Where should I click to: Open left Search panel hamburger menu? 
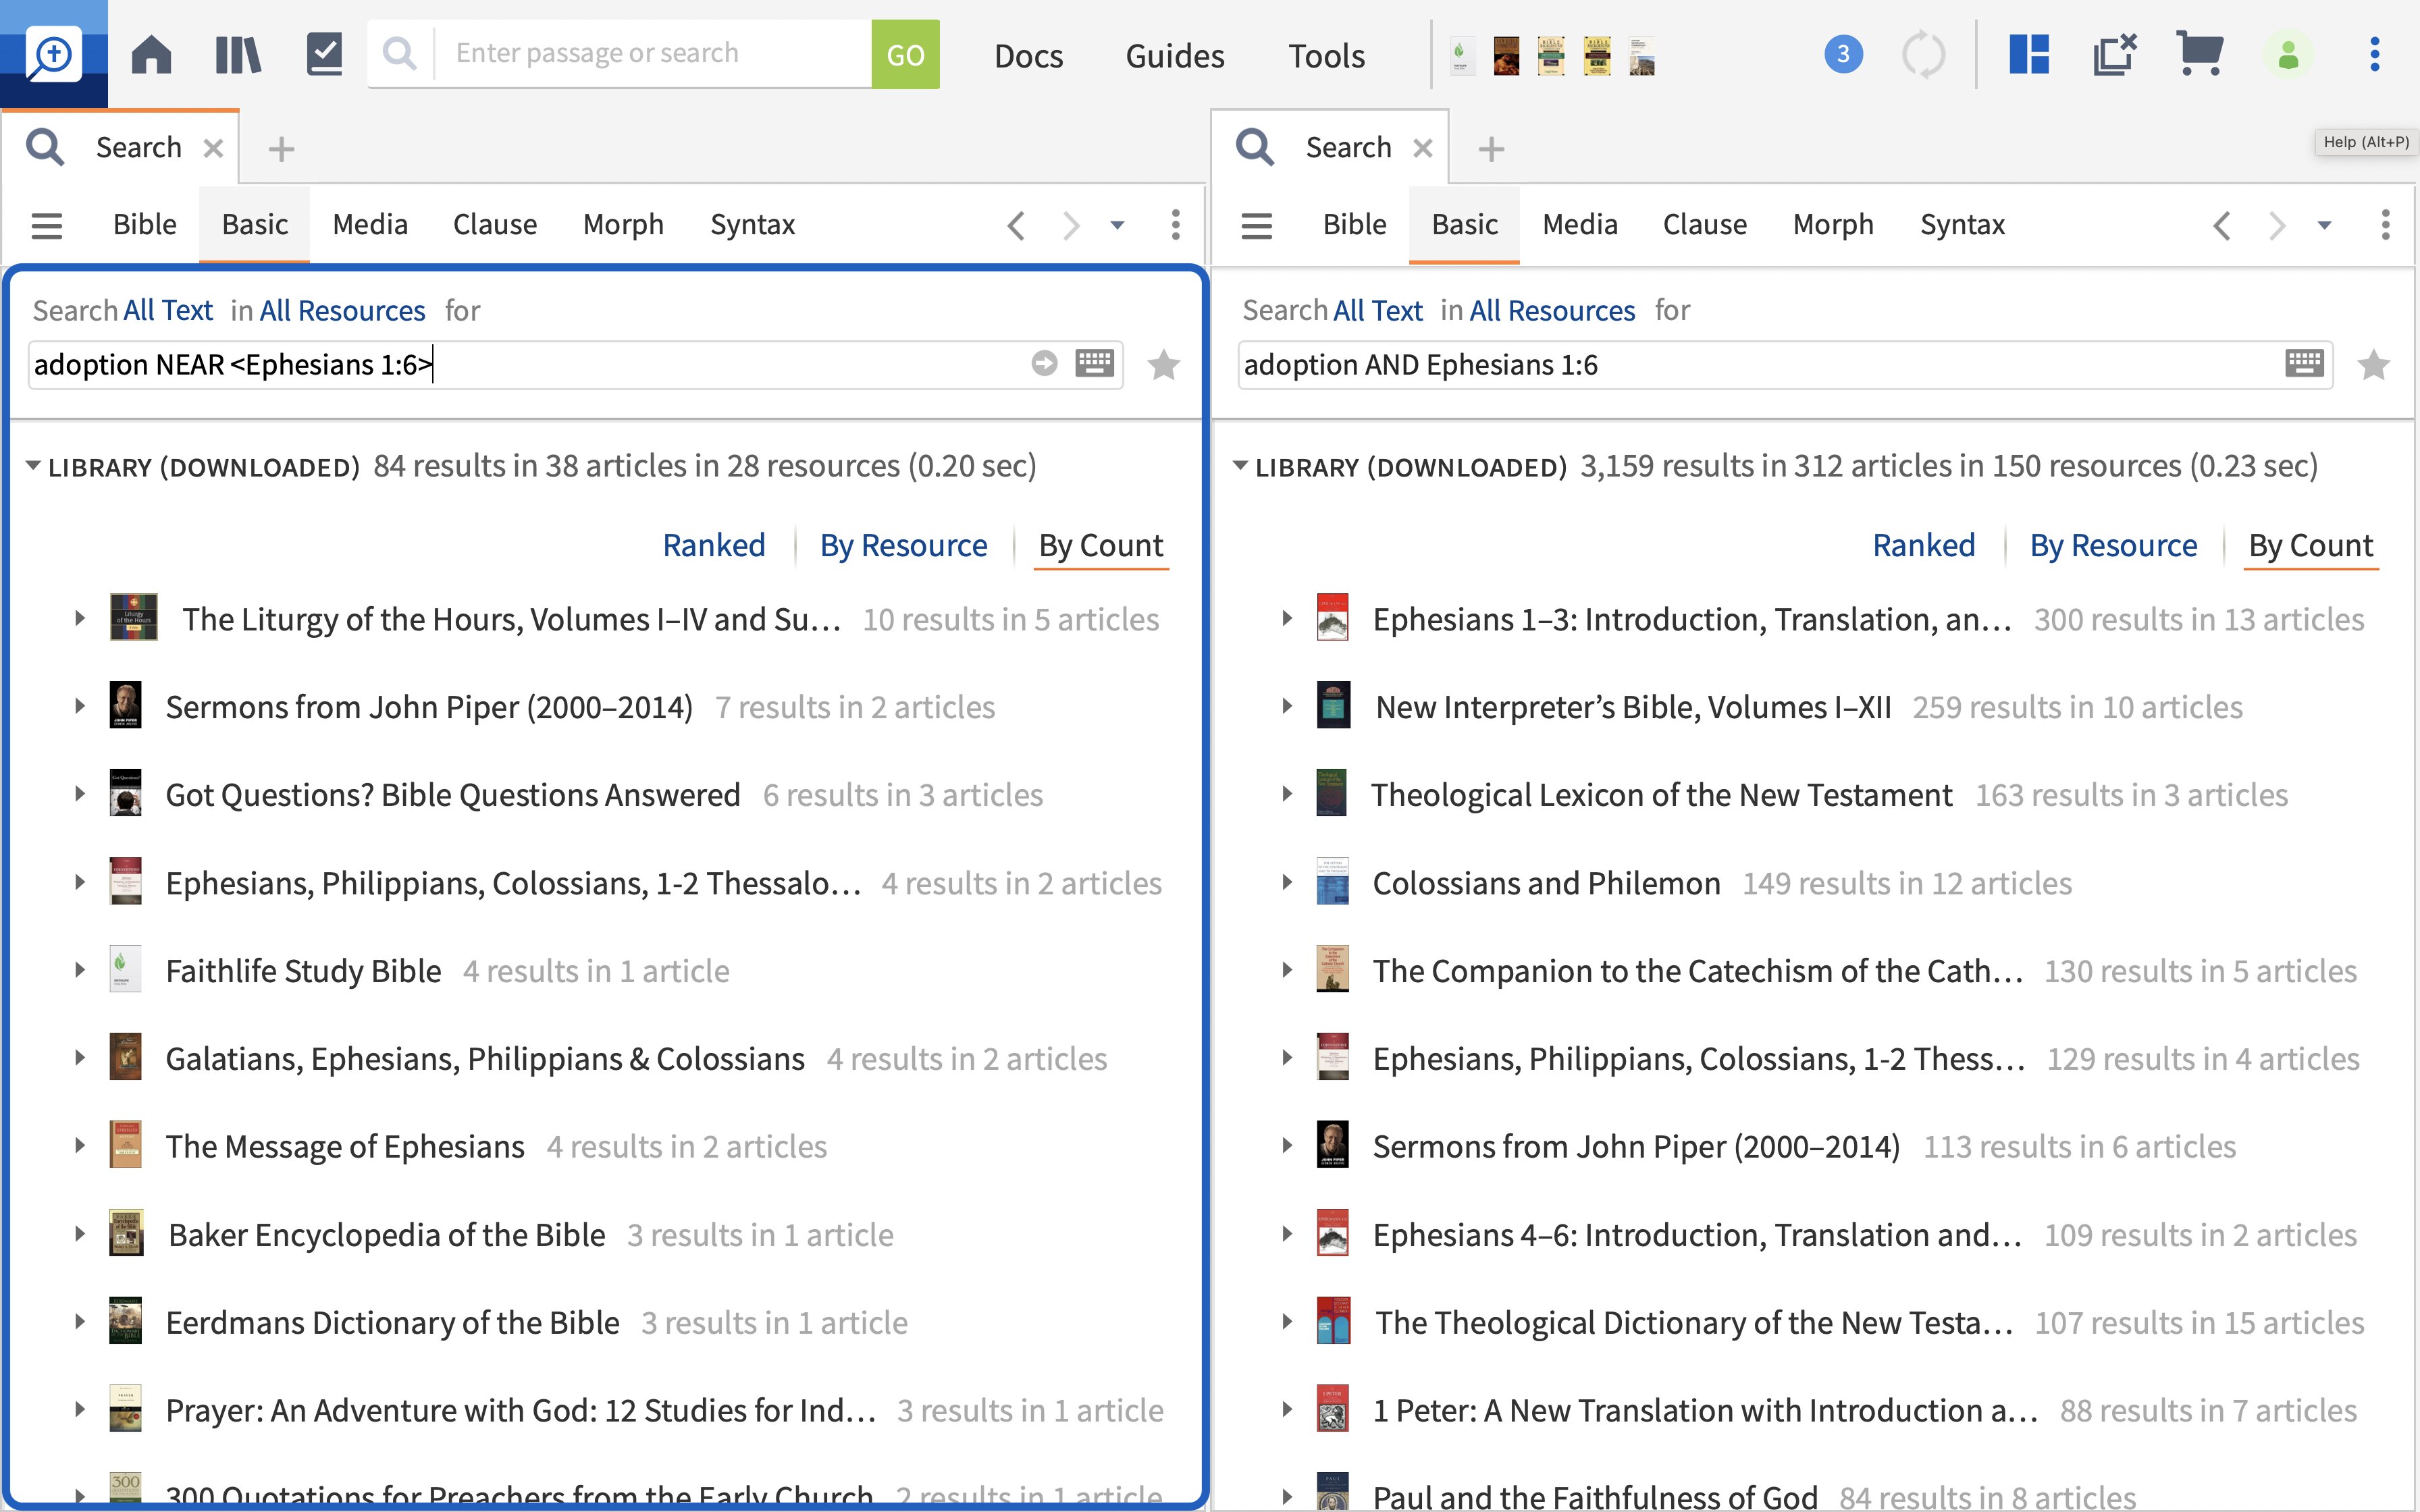point(47,225)
